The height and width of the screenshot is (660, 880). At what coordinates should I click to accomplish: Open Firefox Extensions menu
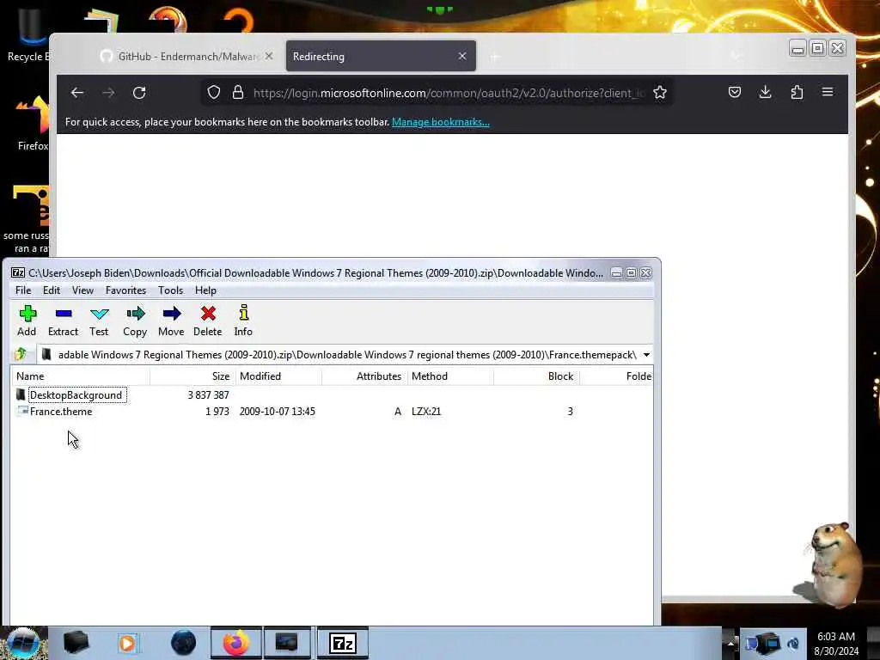797,92
